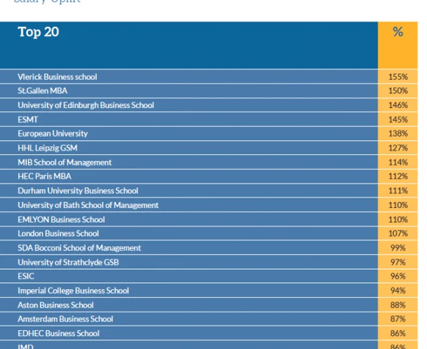Click the 107% value

tap(398, 234)
